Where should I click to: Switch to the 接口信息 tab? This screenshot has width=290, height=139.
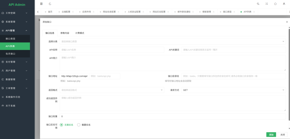tap(50, 33)
